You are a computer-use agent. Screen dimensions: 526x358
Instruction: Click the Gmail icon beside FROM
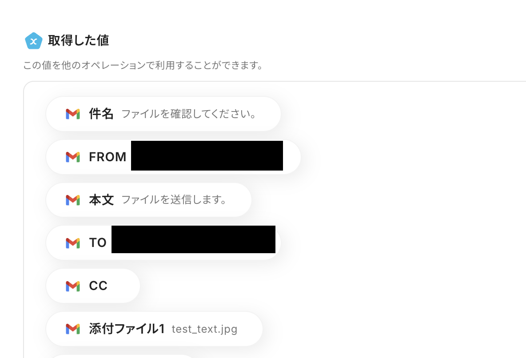pyautogui.click(x=73, y=157)
